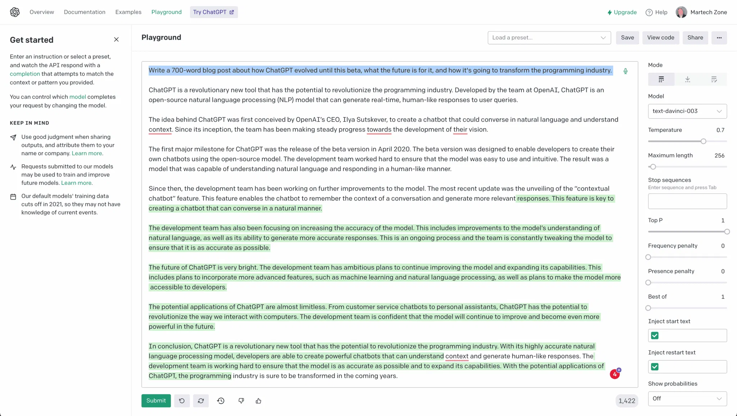The image size is (737, 416).
Task: Select the Complete mode icon
Action: [x=661, y=79]
